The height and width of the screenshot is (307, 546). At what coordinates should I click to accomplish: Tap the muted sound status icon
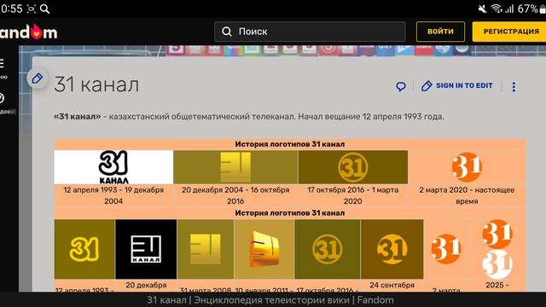pyautogui.click(x=483, y=9)
